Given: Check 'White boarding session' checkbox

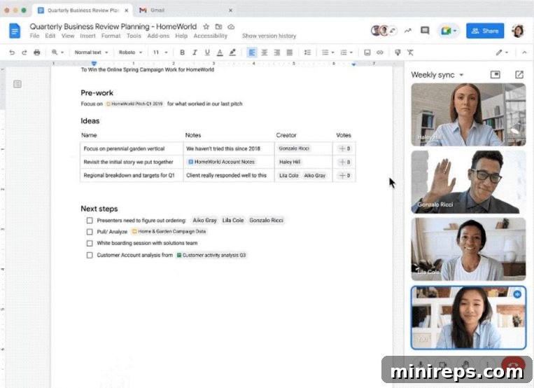Looking at the screenshot, I should click(x=90, y=244).
